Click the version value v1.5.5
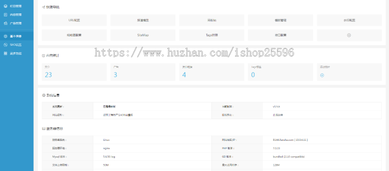389x171 pixels. click(x=276, y=107)
